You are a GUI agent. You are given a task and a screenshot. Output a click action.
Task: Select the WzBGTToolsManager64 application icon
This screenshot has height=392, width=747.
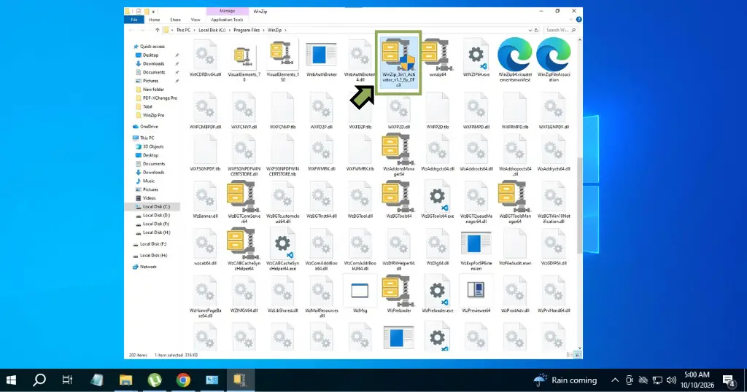pyautogui.click(x=514, y=197)
